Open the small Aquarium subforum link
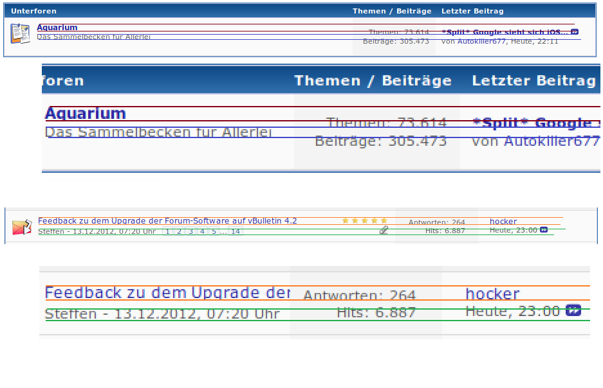 [57, 27]
